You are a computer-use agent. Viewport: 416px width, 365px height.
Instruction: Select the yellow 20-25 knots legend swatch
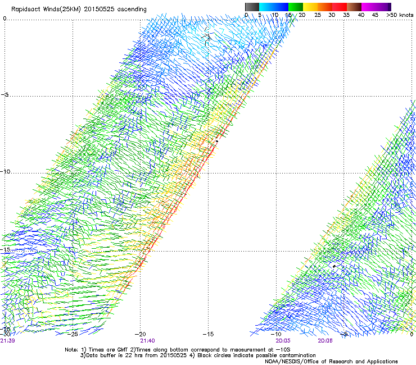(310, 7)
